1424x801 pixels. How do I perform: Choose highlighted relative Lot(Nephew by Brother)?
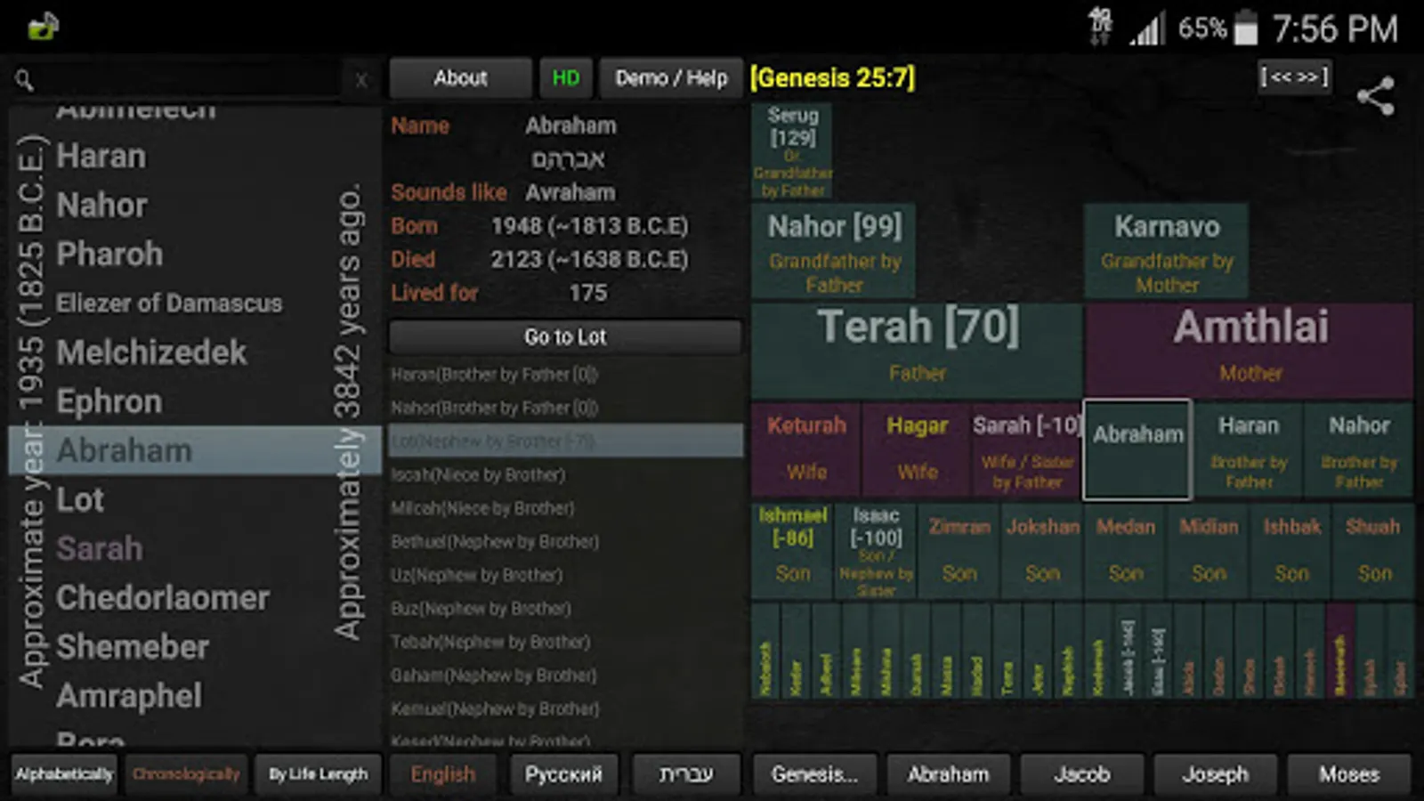coord(565,441)
